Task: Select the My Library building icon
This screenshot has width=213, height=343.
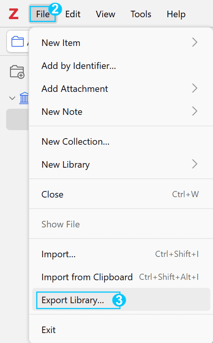Action: click(24, 98)
